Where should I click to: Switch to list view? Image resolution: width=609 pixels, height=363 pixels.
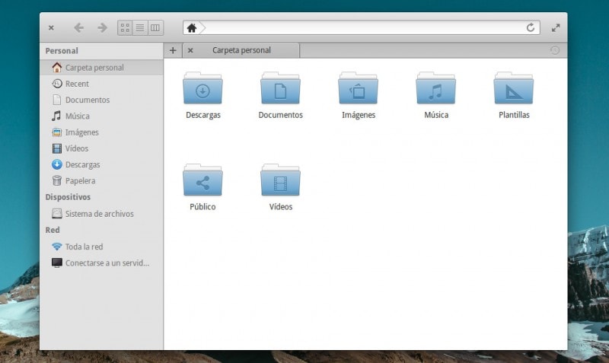pyautogui.click(x=140, y=27)
